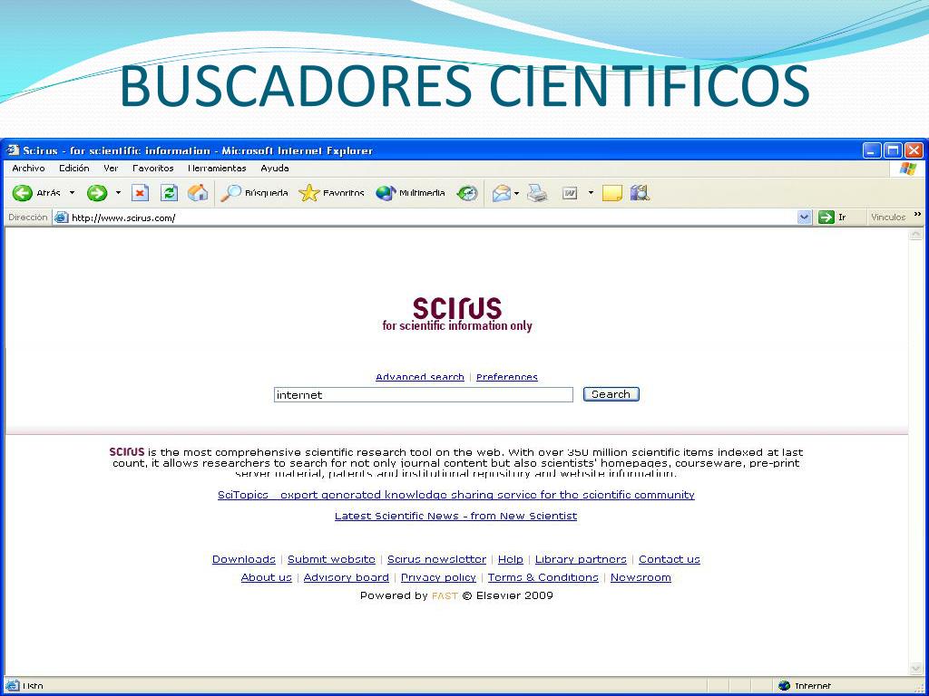
Task: Click the Mail envelope icon
Action: click(x=501, y=193)
